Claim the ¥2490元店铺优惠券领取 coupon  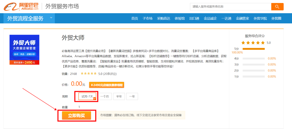107,85
